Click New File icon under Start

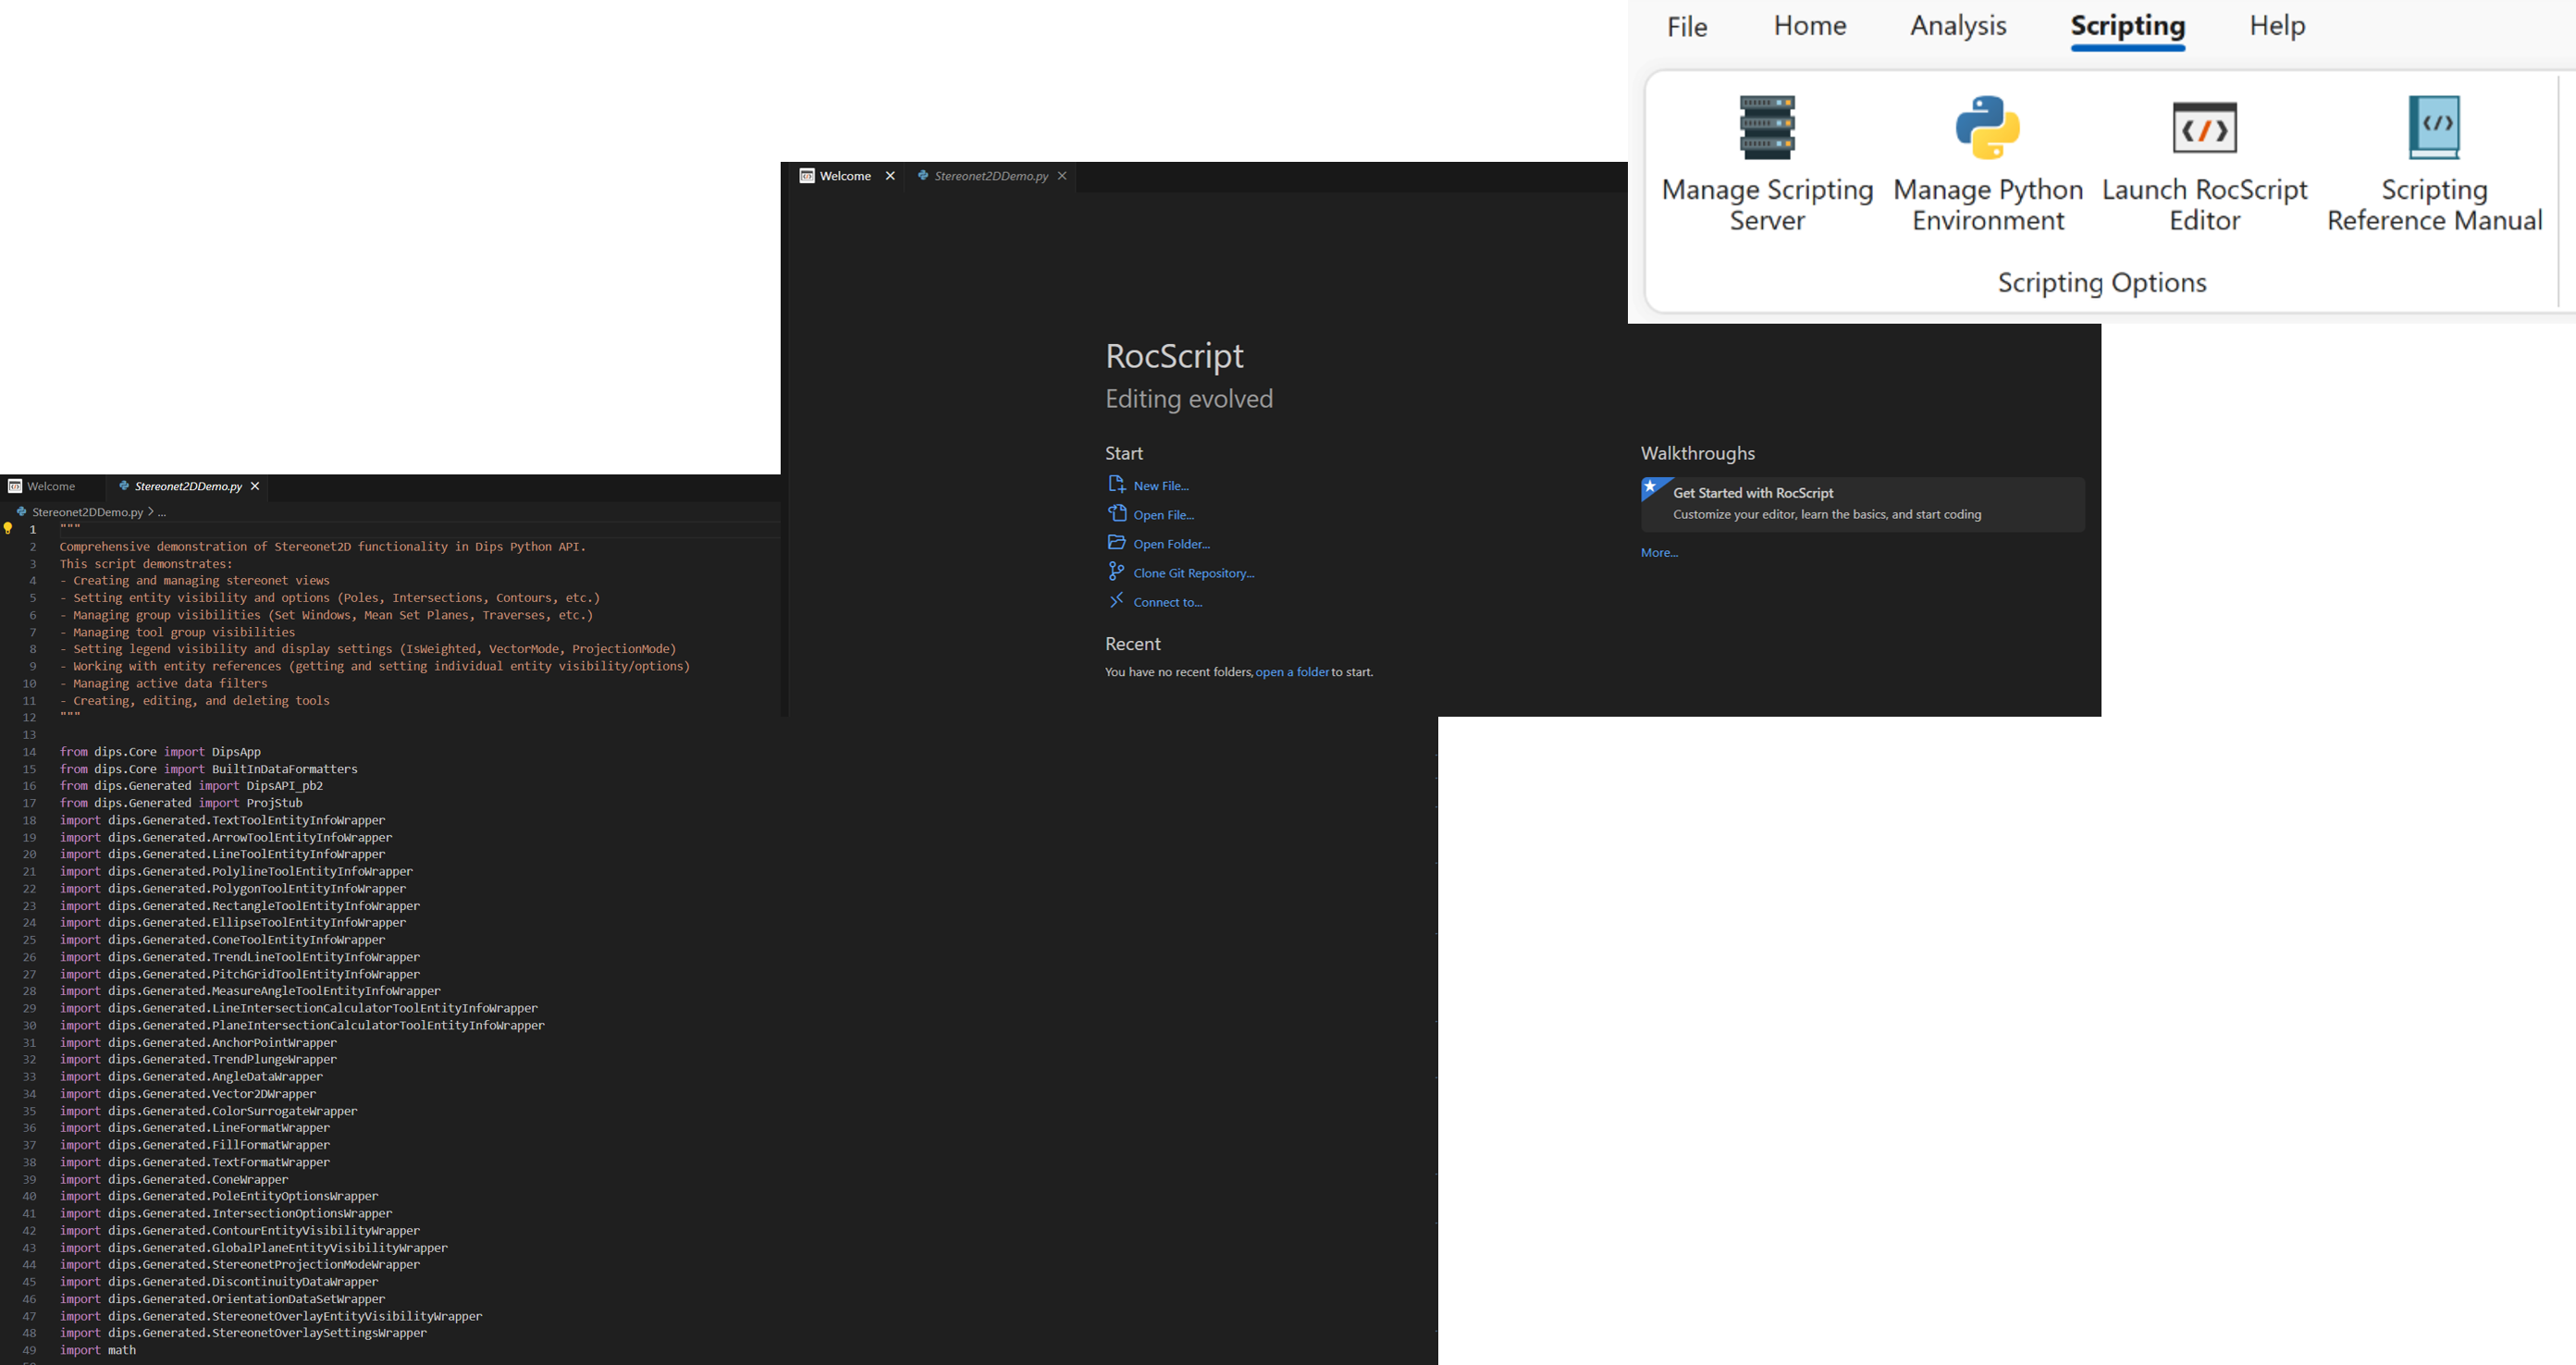pos(1116,485)
